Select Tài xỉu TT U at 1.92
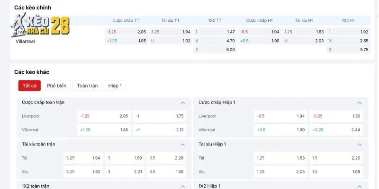This screenshot has width=379, height=189. click(x=171, y=41)
